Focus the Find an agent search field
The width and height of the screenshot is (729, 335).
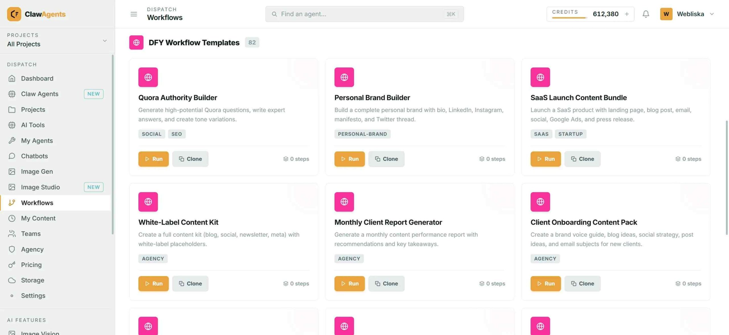pyautogui.click(x=364, y=14)
